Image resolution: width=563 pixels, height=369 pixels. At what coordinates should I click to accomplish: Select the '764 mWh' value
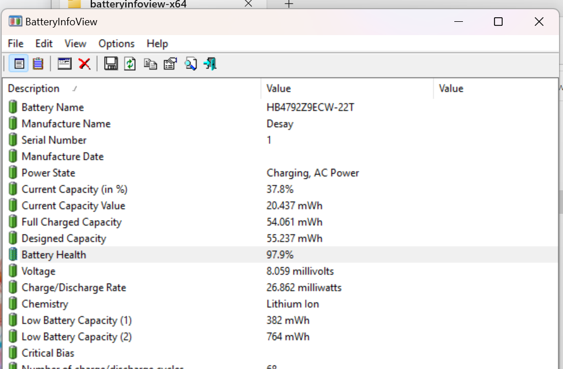(x=288, y=337)
